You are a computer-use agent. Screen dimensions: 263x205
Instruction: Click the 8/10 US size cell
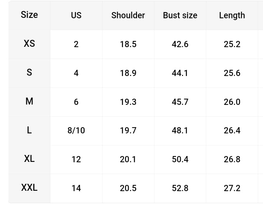(76, 130)
